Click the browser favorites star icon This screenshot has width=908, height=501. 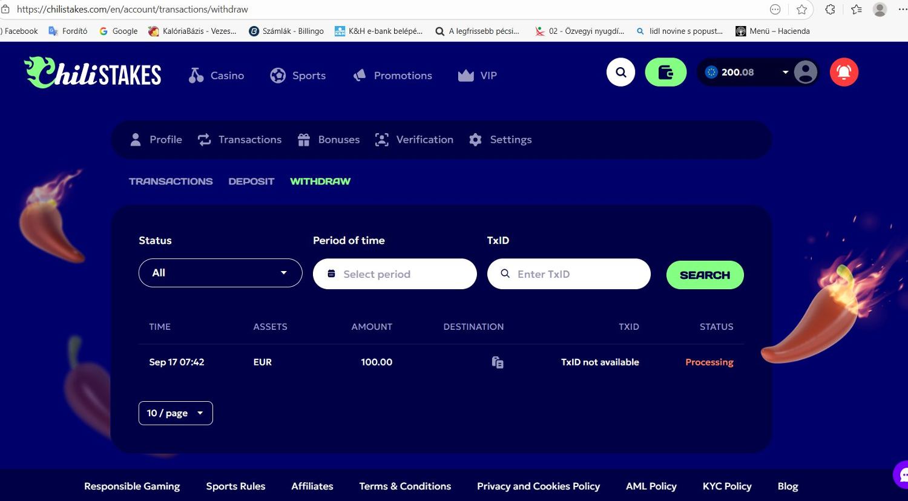[x=801, y=9]
